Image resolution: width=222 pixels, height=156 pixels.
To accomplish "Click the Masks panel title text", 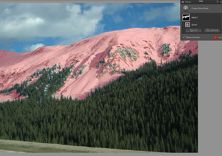I will pos(188,2).
